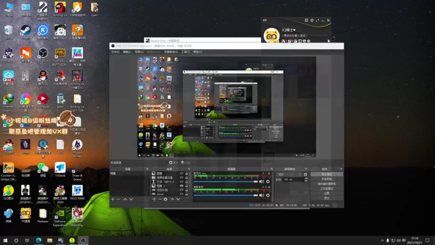Click the top streaming button in Controls
The image size is (435, 245).
click(327, 174)
